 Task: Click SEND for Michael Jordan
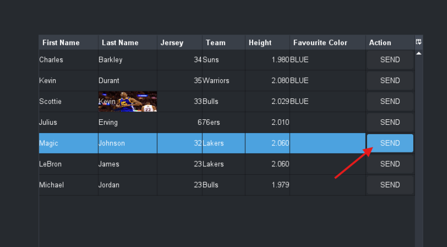(390, 185)
